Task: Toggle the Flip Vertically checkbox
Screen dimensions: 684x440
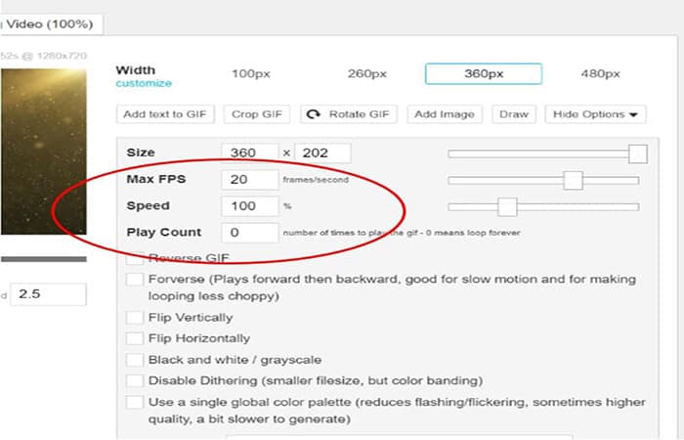Action: click(134, 318)
